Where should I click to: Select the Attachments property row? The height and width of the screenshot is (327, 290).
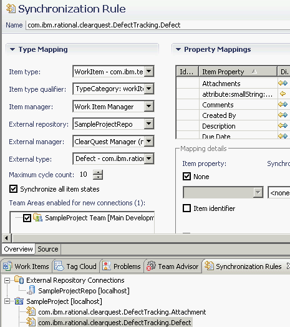(233, 84)
